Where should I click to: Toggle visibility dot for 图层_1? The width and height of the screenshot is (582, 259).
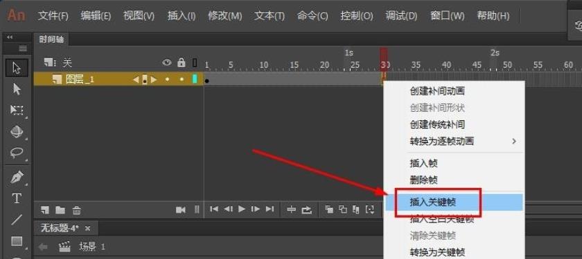(x=167, y=79)
